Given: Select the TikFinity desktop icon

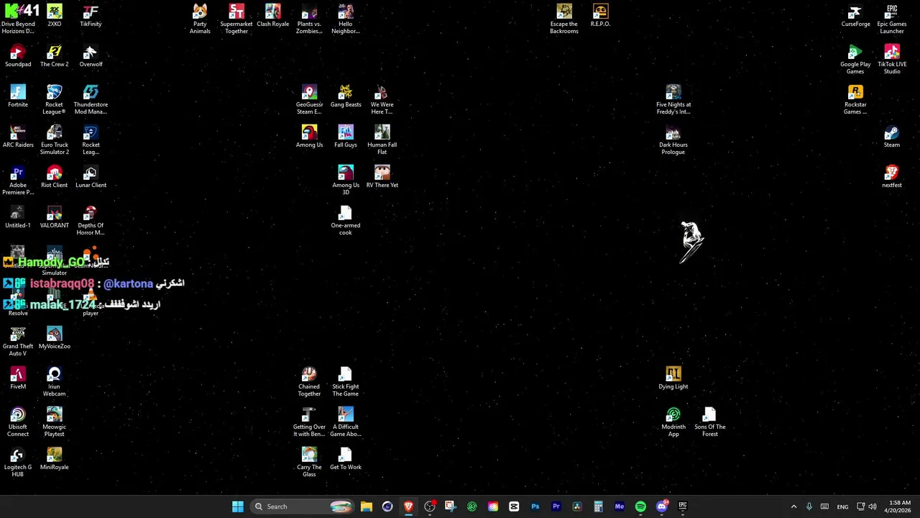Looking at the screenshot, I should tap(91, 15).
